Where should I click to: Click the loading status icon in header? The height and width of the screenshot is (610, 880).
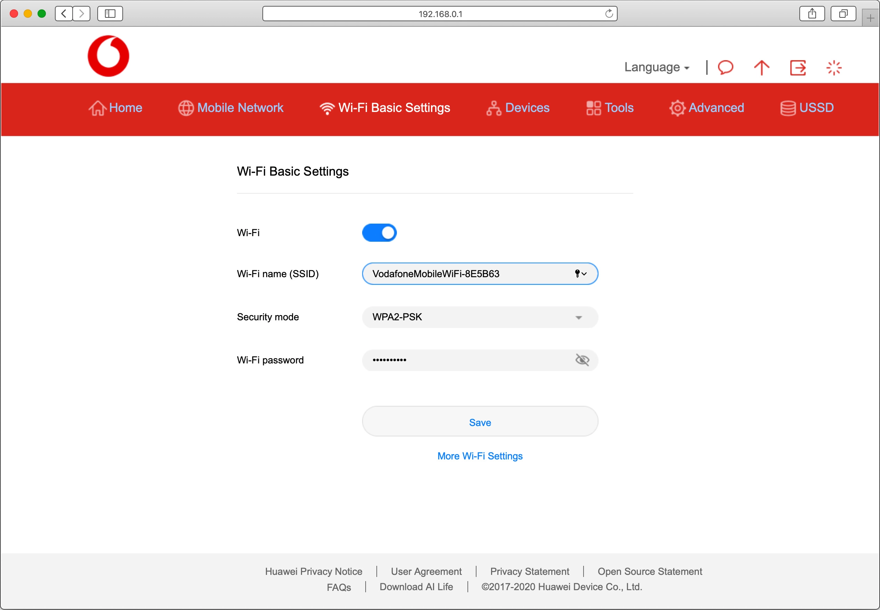(833, 68)
